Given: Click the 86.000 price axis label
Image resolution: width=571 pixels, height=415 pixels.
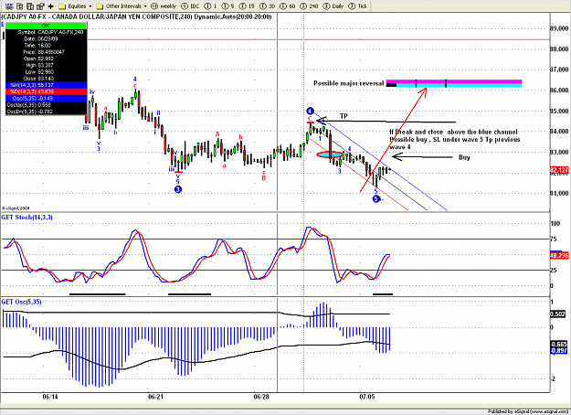Looking at the screenshot, I should pos(559,90).
